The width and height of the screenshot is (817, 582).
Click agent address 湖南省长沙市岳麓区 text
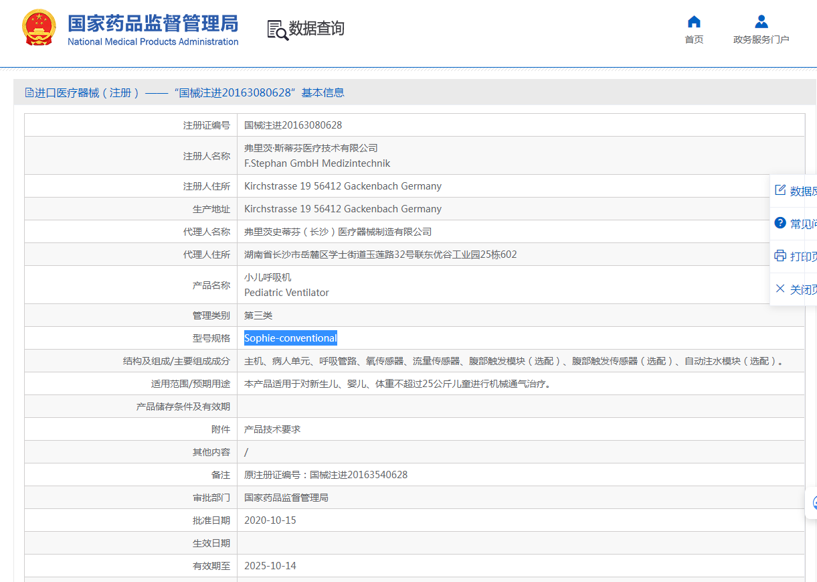coord(380,254)
